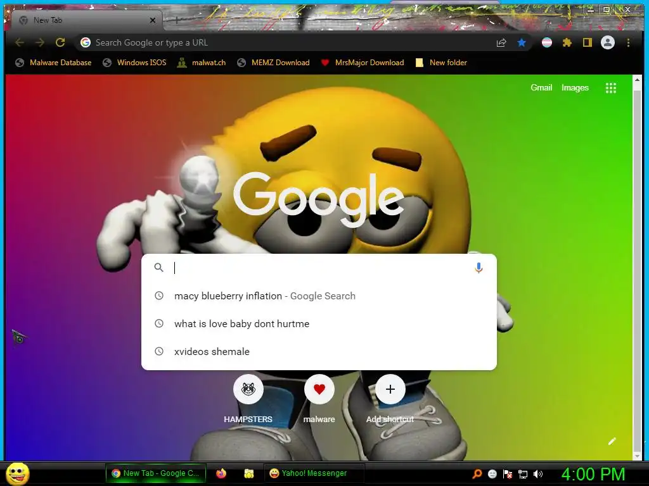Open the striped flag extension icon
The width and height of the screenshot is (649, 486).
point(547,42)
